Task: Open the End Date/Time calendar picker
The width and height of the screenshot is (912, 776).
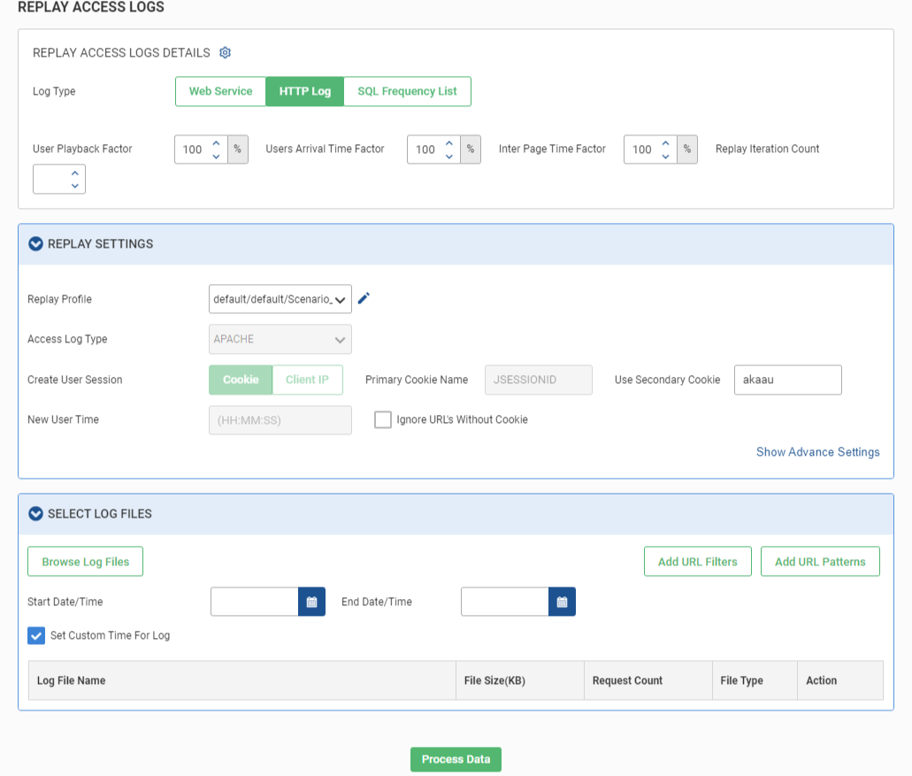Action: (x=562, y=602)
